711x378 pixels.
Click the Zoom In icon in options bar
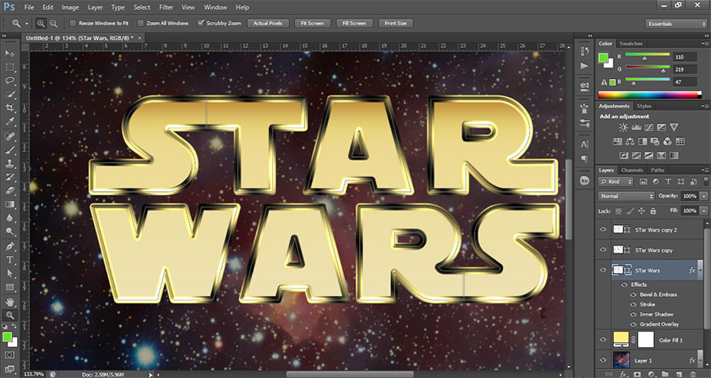(41, 23)
